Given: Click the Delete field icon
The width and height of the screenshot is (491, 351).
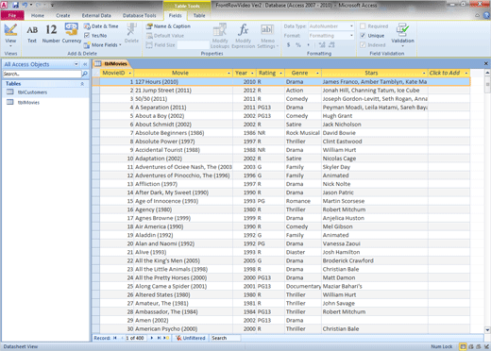Looking at the screenshot, I should [x=131, y=33].
